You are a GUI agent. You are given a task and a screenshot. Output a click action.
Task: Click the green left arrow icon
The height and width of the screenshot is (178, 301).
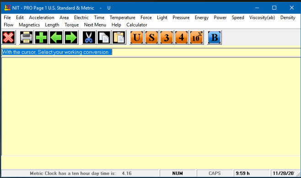pyautogui.click(x=56, y=37)
